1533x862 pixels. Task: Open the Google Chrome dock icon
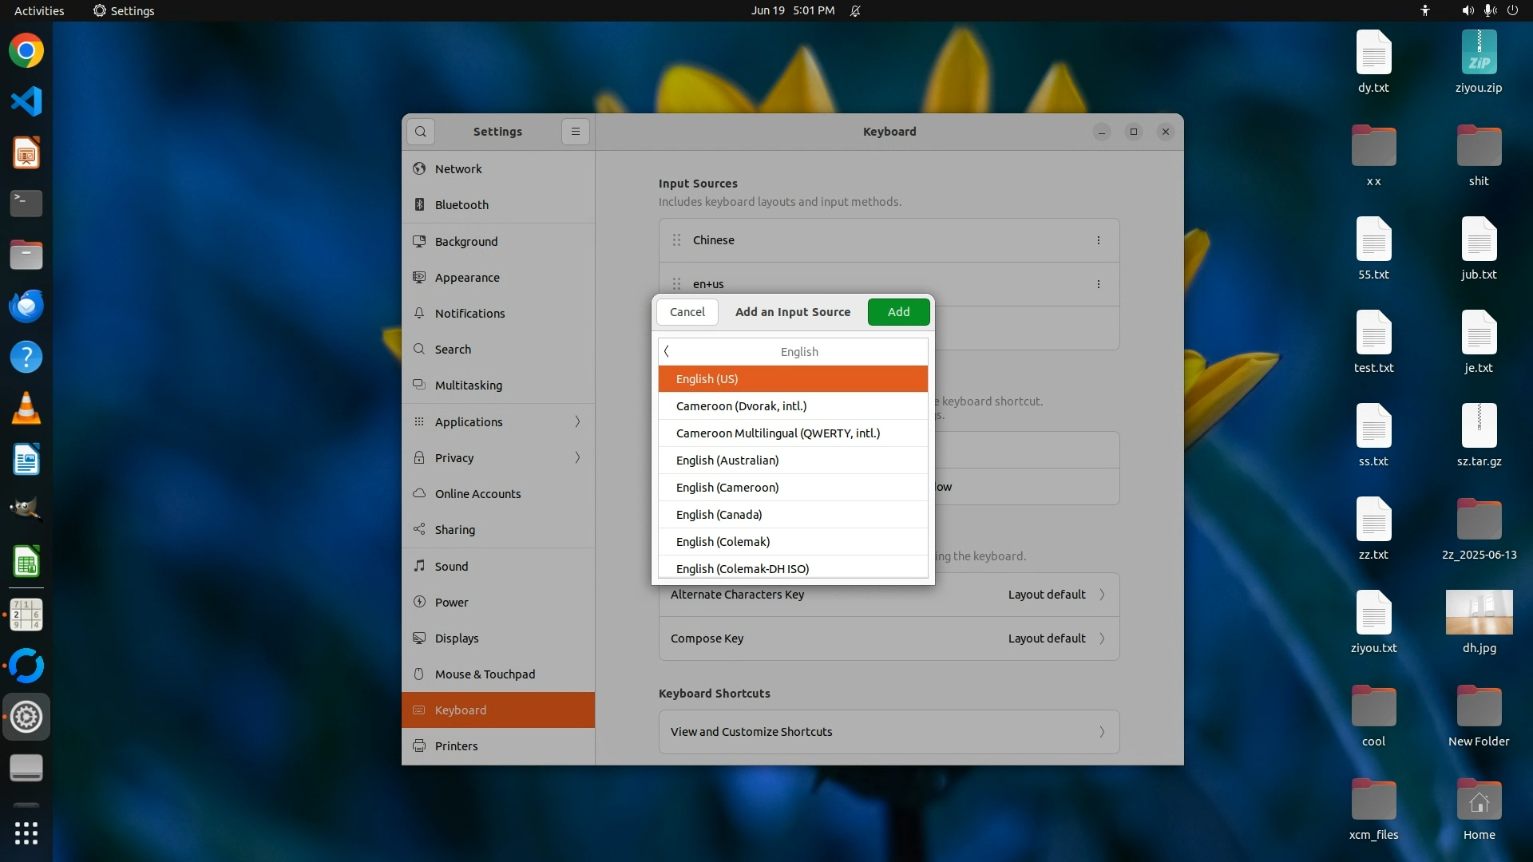pos(26,51)
